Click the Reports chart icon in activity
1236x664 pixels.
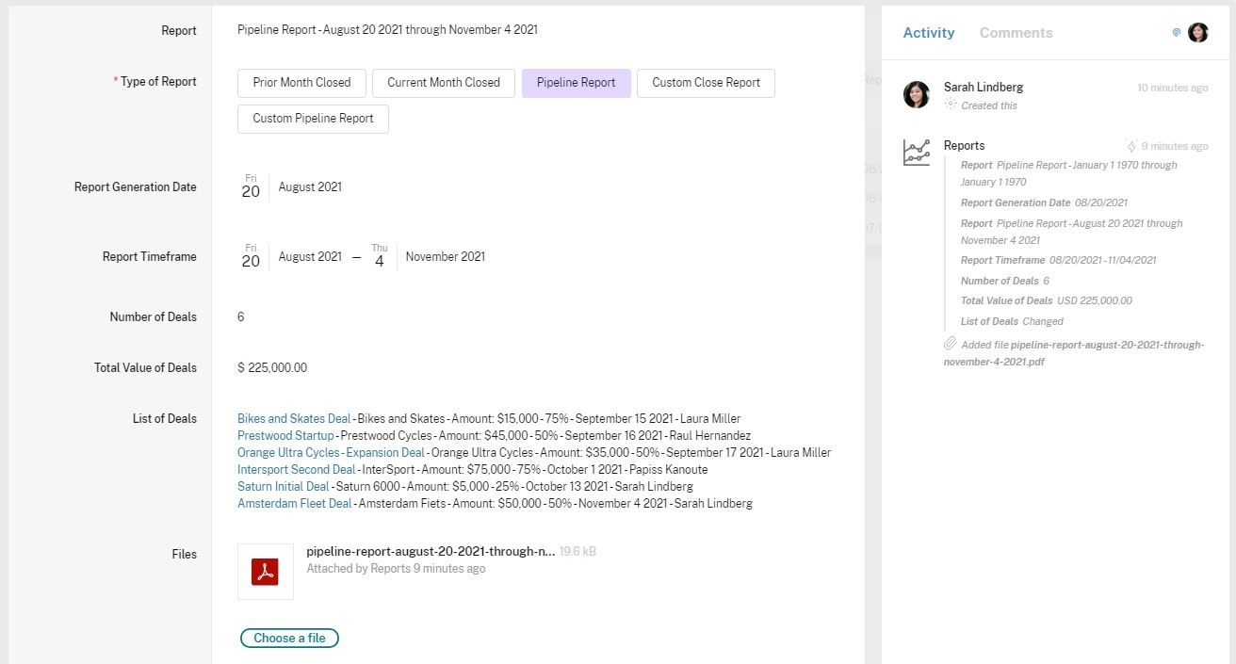point(916,152)
